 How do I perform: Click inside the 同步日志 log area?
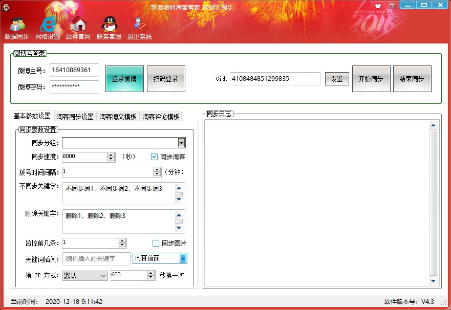[317, 203]
